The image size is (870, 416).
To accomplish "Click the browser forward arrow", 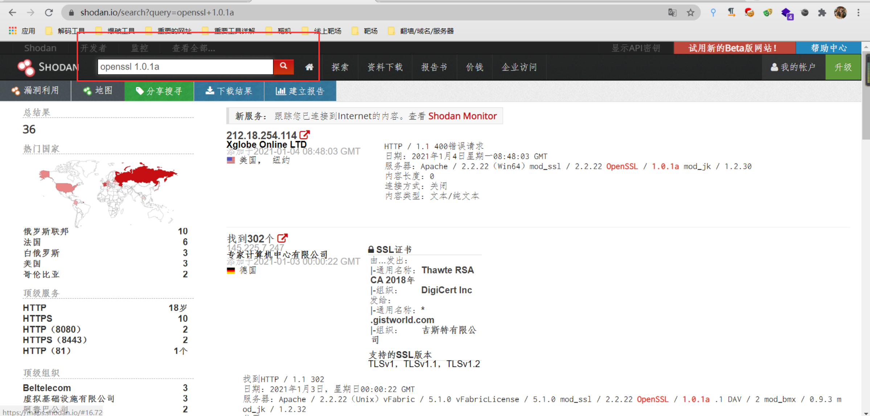I will 30,12.
